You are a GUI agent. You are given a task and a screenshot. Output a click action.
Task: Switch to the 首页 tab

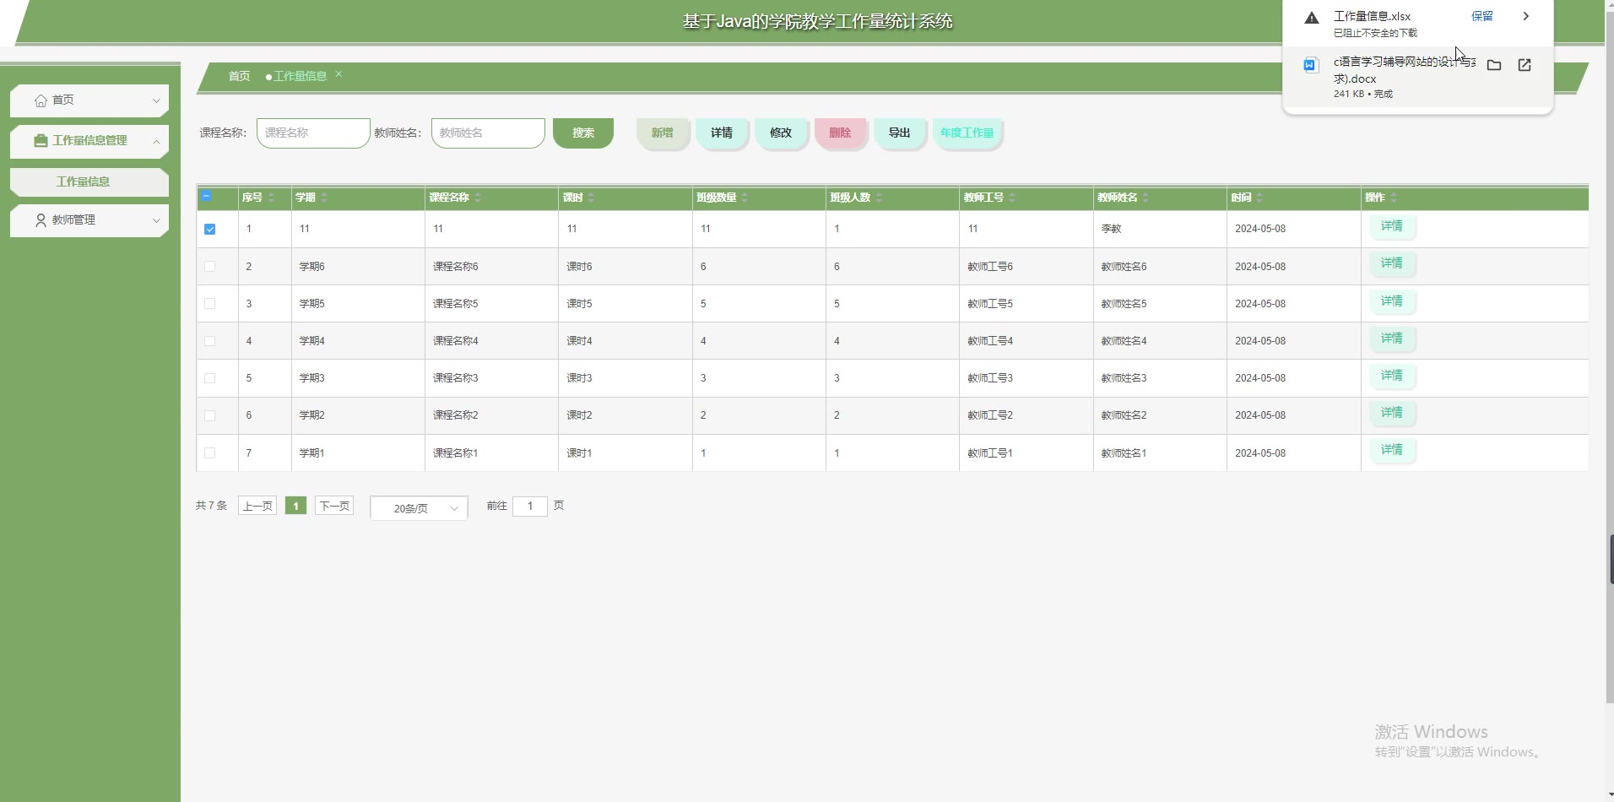tap(239, 76)
